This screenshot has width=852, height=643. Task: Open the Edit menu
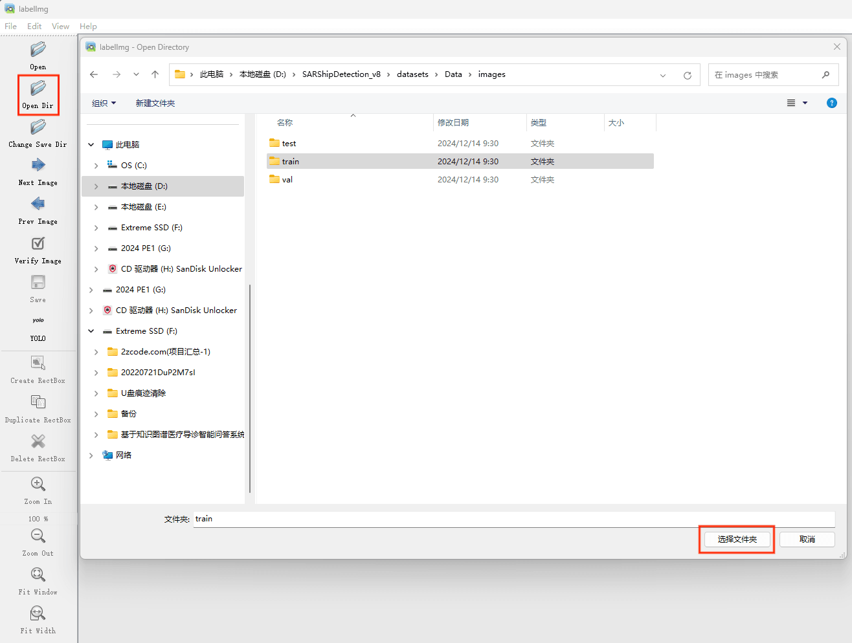pos(34,27)
